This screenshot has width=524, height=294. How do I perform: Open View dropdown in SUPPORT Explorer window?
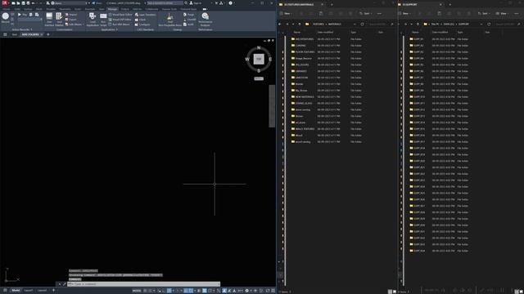(502, 13)
